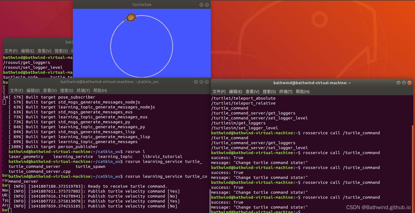Click 'turtle_spawn' text in catkin_ws terminal

click(x=91, y=166)
